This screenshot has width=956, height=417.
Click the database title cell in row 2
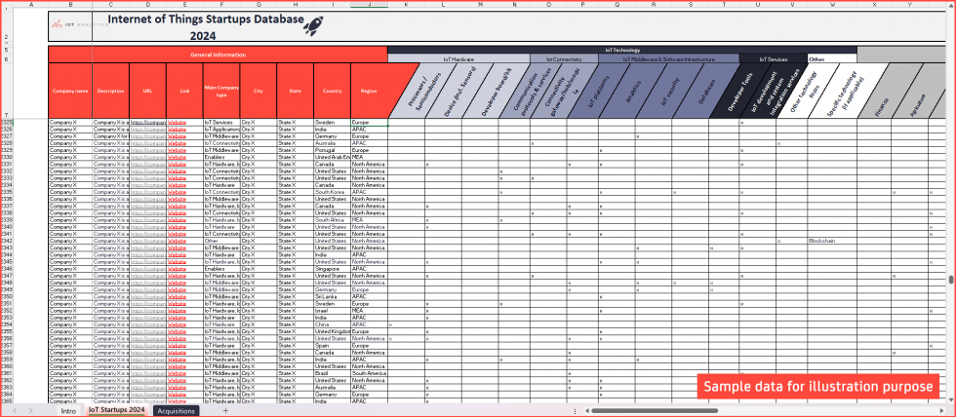coord(206,26)
